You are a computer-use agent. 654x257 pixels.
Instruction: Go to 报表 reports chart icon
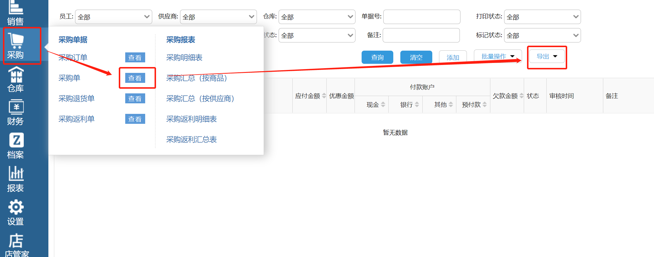[x=16, y=179]
